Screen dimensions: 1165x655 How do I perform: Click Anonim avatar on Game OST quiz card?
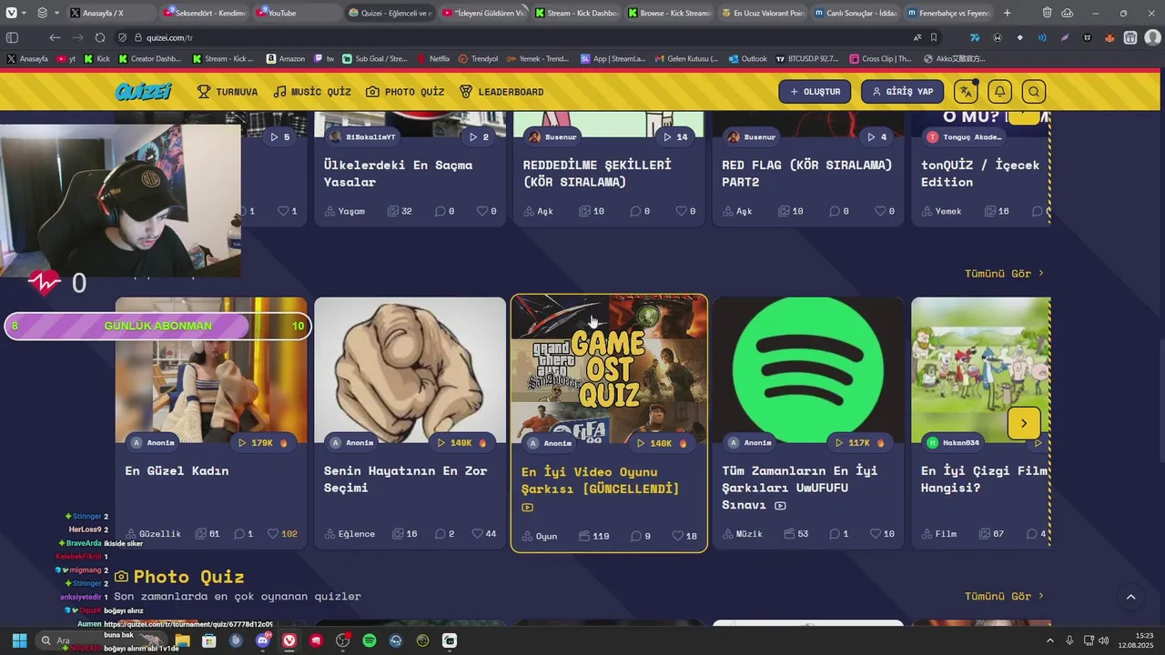pyautogui.click(x=534, y=443)
